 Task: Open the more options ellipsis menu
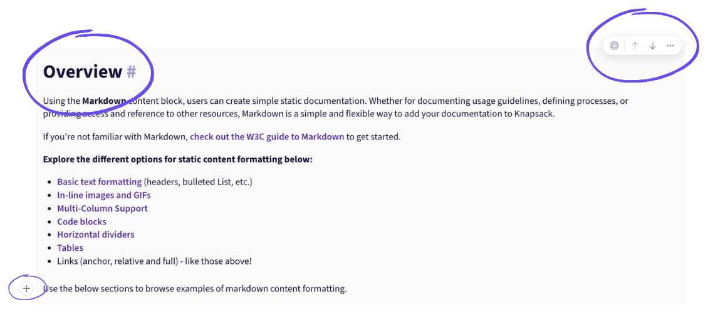(670, 46)
